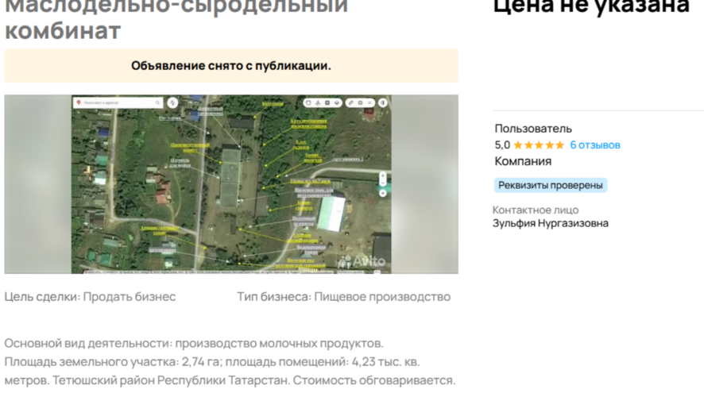This screenshot has width=704, height=397.
Task: Open the map layers icon
Action: [337, 102]
